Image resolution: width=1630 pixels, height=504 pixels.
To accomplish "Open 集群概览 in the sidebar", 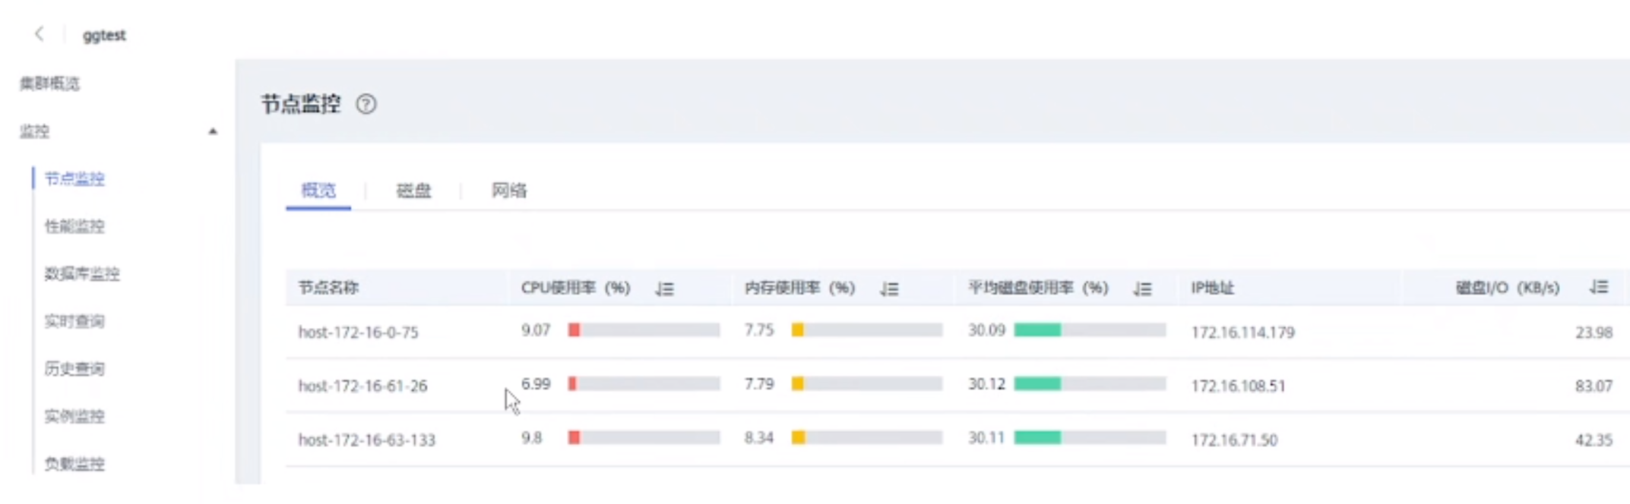I will coord(50,83).
